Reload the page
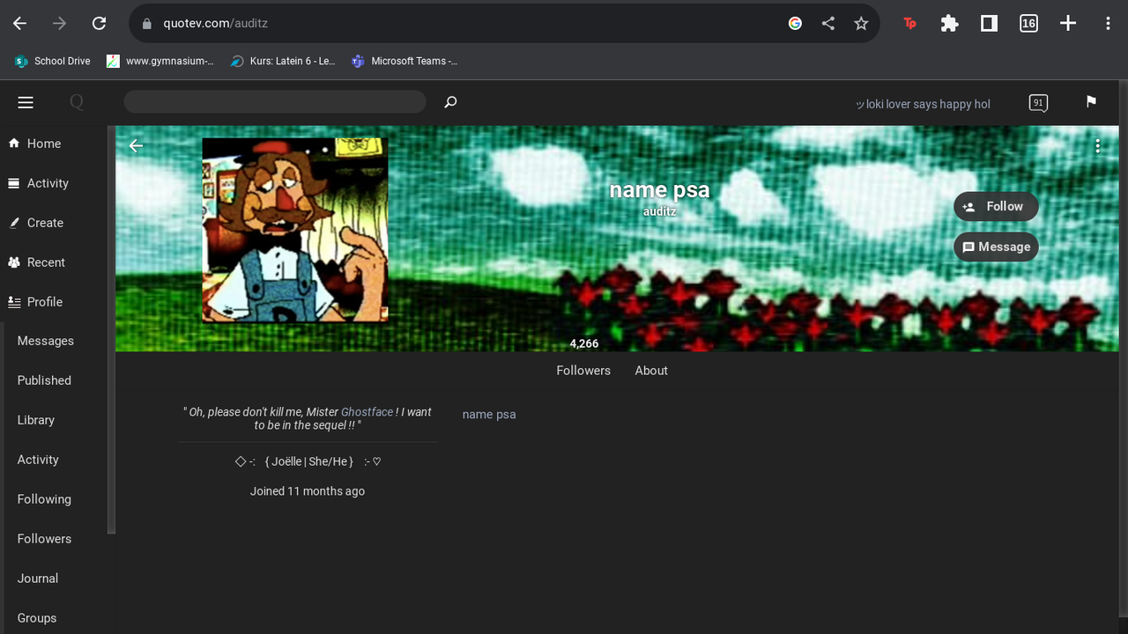The image size is (1128, 634). tap(99, 24)
